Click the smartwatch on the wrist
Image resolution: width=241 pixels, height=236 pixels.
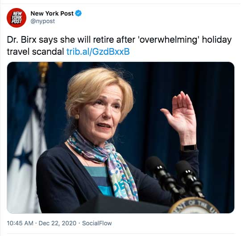pos(189,148)
